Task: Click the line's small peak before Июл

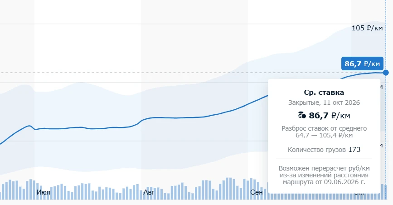Action: coord(29,126)
